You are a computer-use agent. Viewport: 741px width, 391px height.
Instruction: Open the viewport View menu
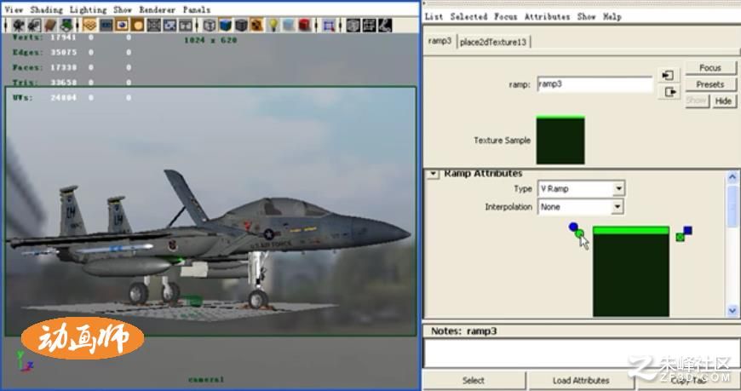click(x=14, y=9)
